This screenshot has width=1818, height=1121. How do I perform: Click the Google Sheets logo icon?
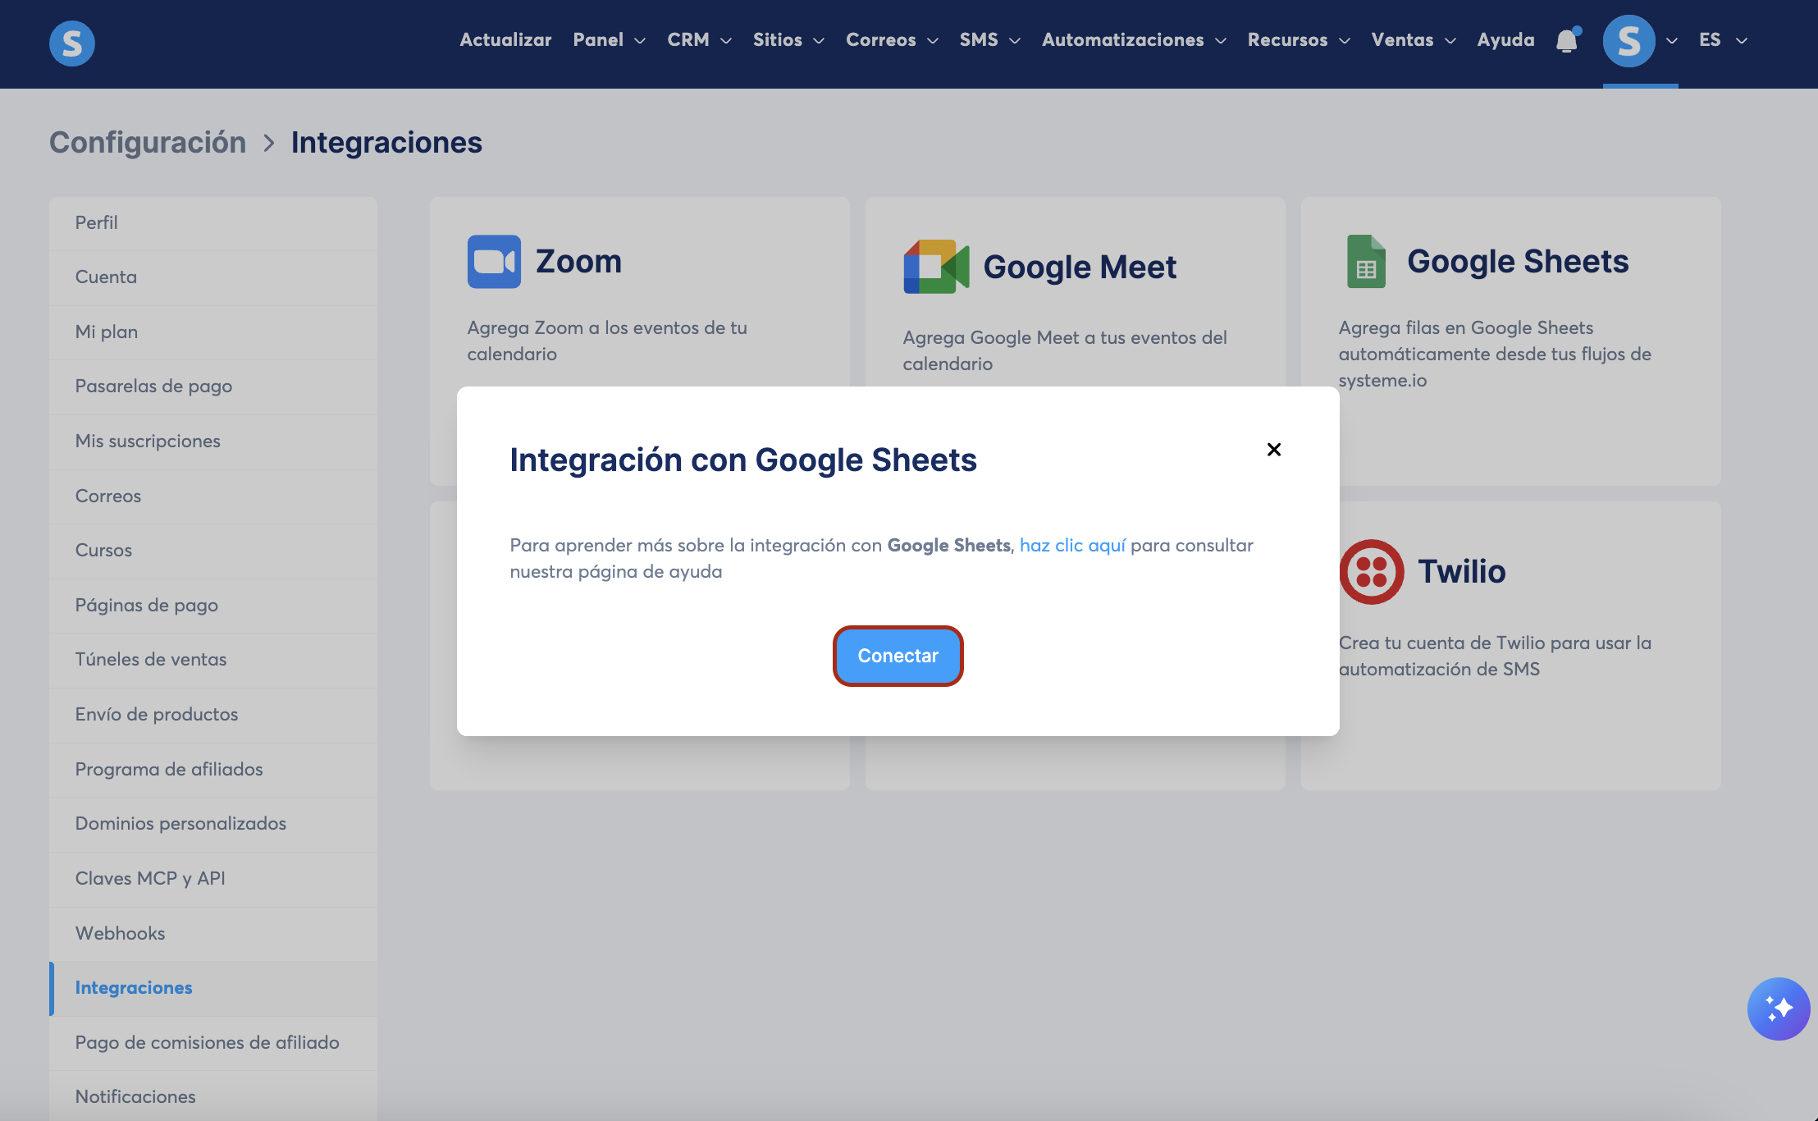click(x=1366, y=262)
